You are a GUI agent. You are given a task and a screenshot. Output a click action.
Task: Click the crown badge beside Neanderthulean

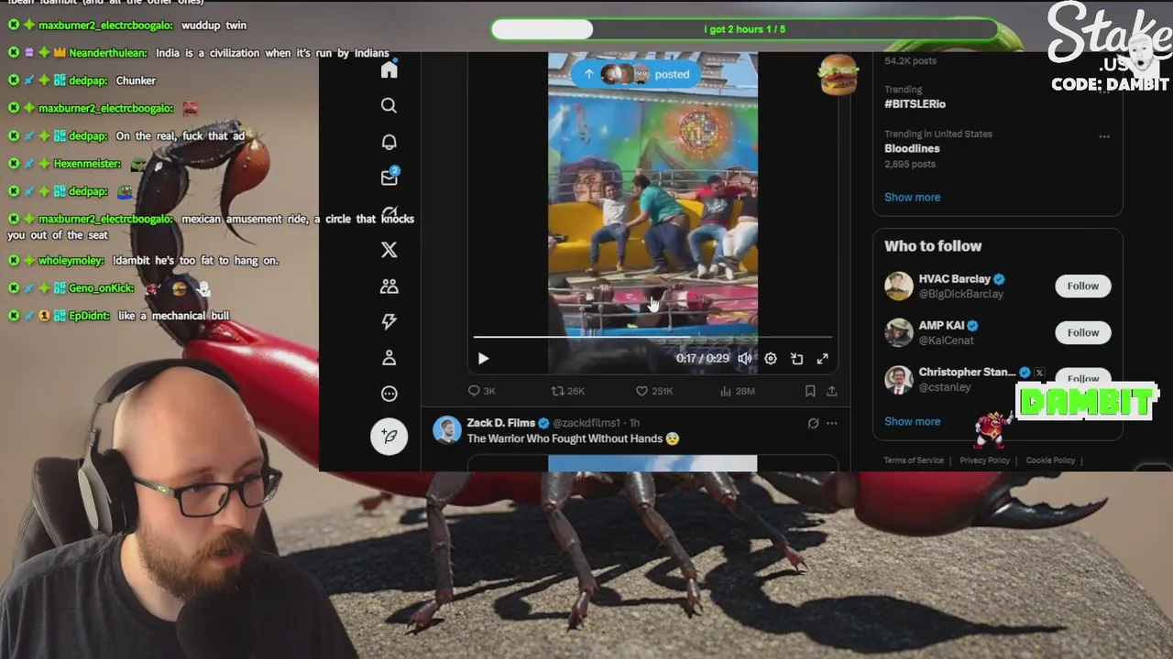point(60,53)
